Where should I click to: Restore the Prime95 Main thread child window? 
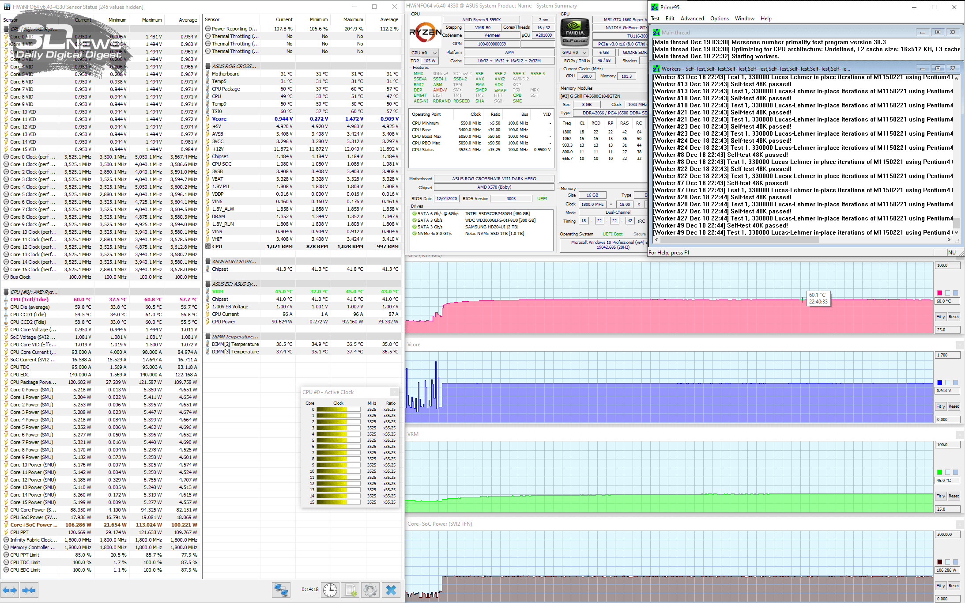point(938,32)
